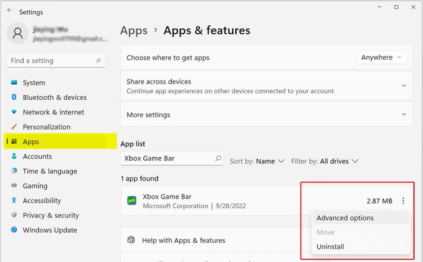Screen dimensions: 423x262
Task: Click the globe icon beside Help with Apps
Action: tap(131, 239)
